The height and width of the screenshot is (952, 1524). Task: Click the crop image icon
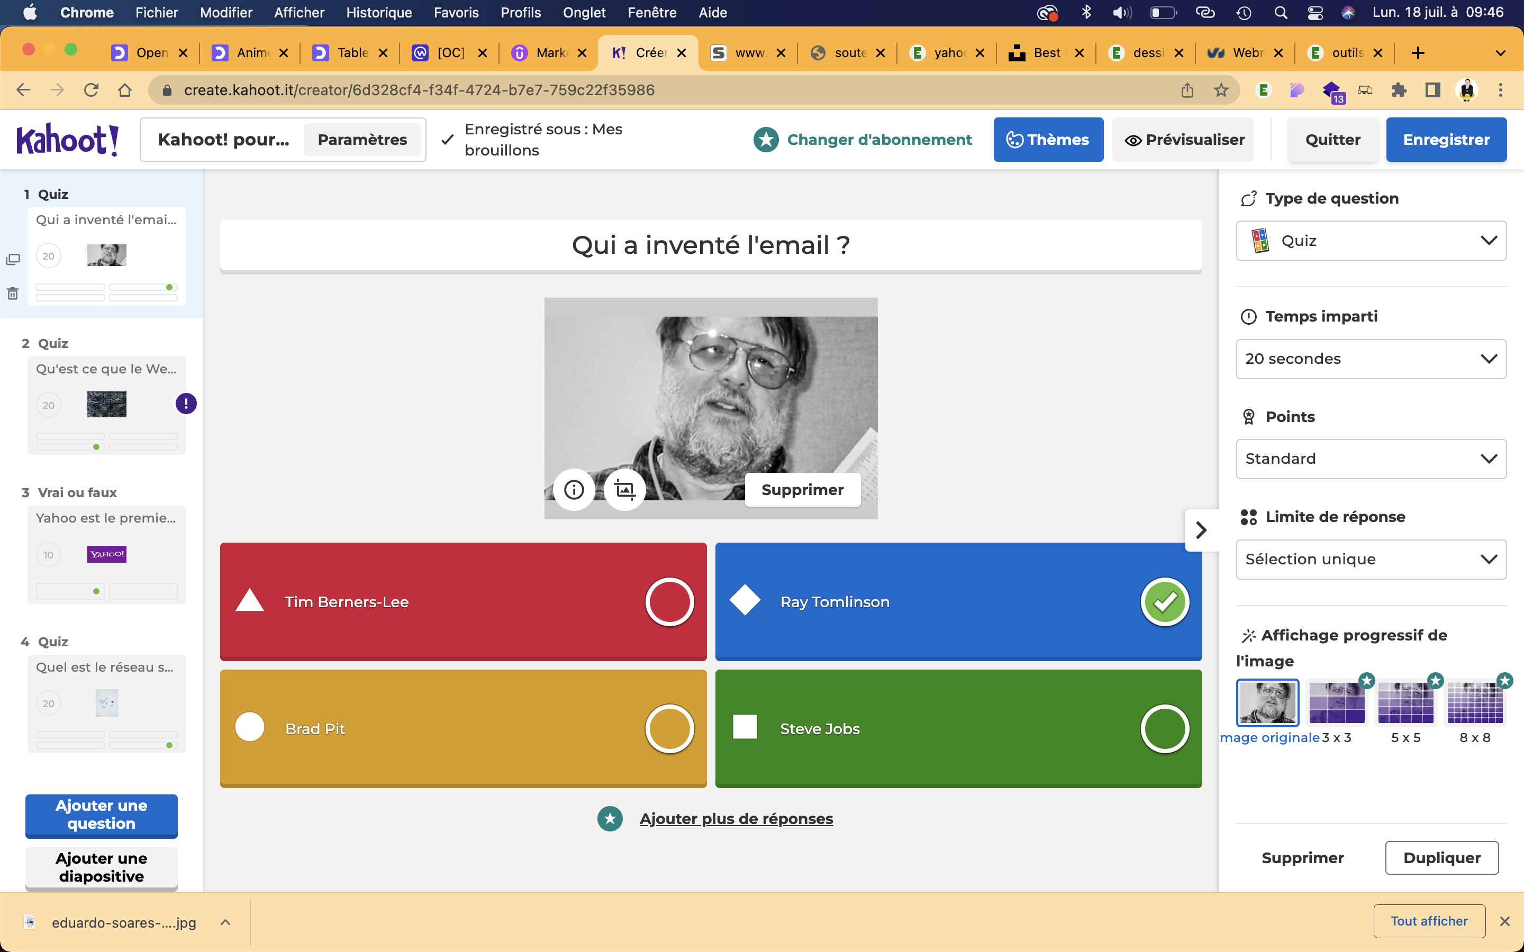point(624,489)
